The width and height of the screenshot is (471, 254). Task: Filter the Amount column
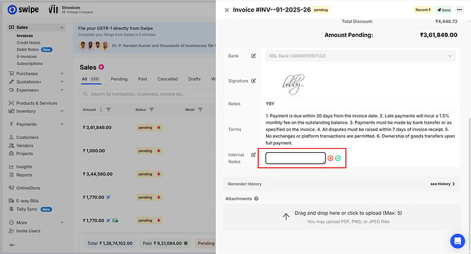[x=109, y=110]
